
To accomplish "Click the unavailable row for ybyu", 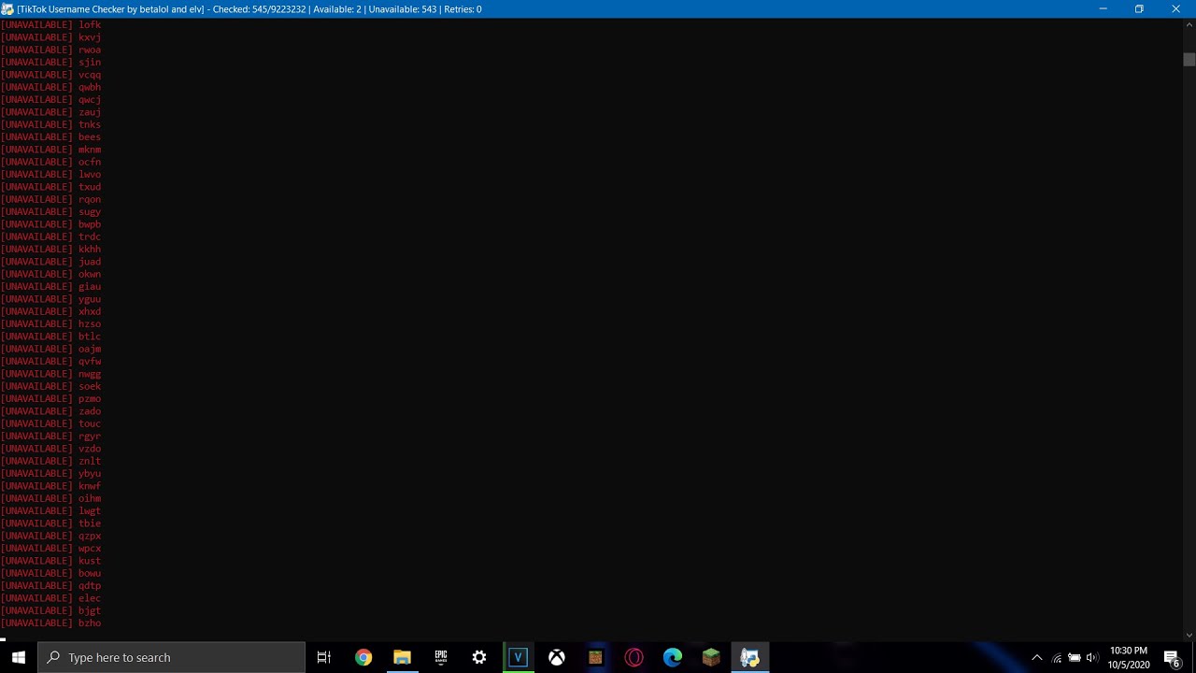I will tap(50, 474).
